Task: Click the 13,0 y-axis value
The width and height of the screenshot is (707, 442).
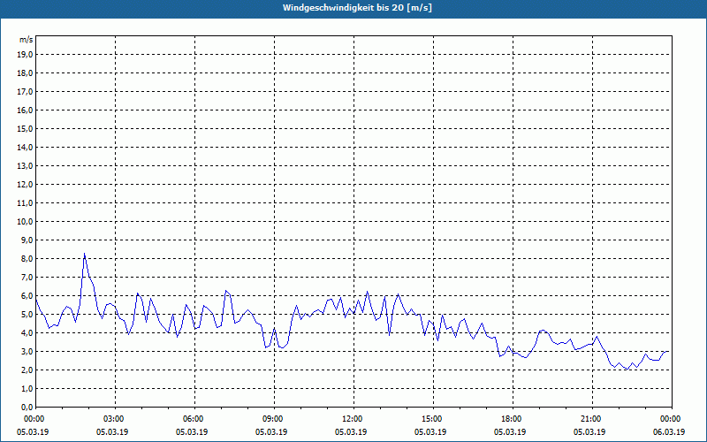Action: coord(25,165)
